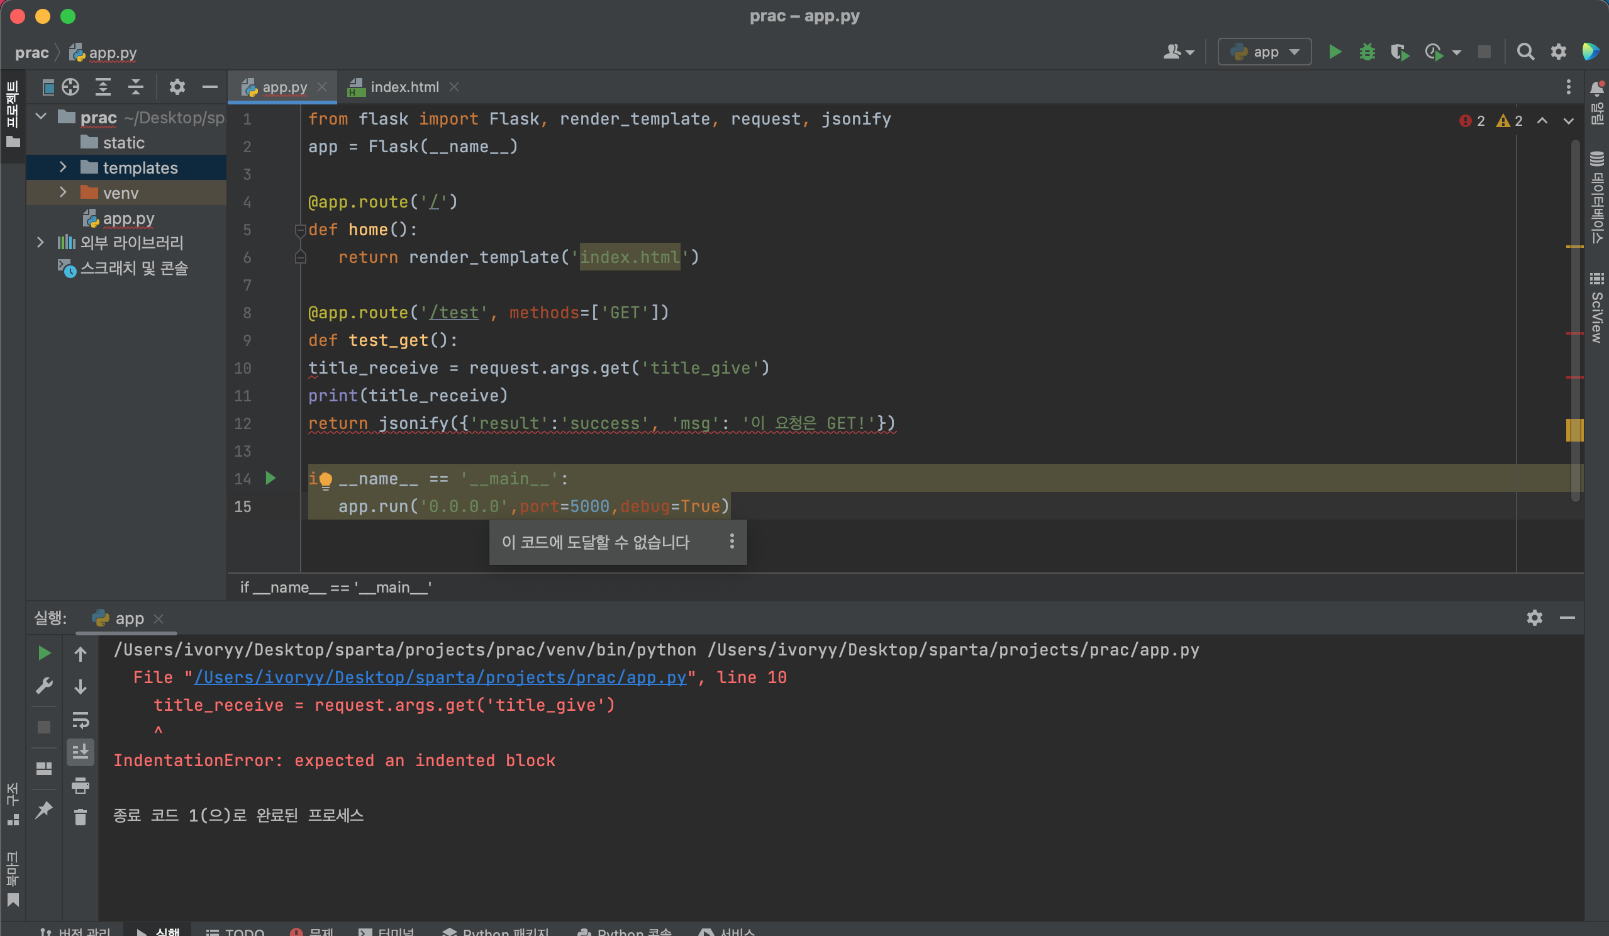Screen dimensions: 1609x936
Task: Click the disabled stop square in top toolbar
Action: 1484,52
